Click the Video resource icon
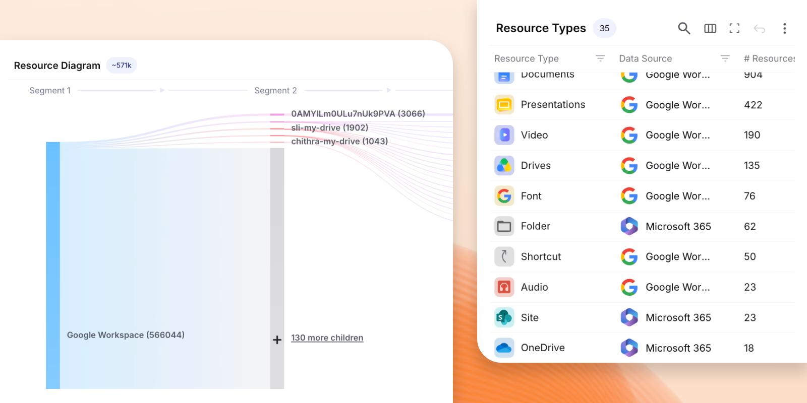 click(x=504, y=135)
